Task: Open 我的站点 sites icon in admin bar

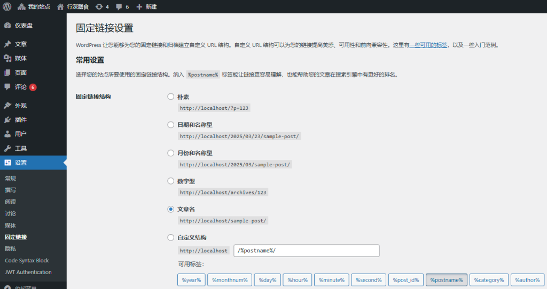Action: (x=21, y=6)
